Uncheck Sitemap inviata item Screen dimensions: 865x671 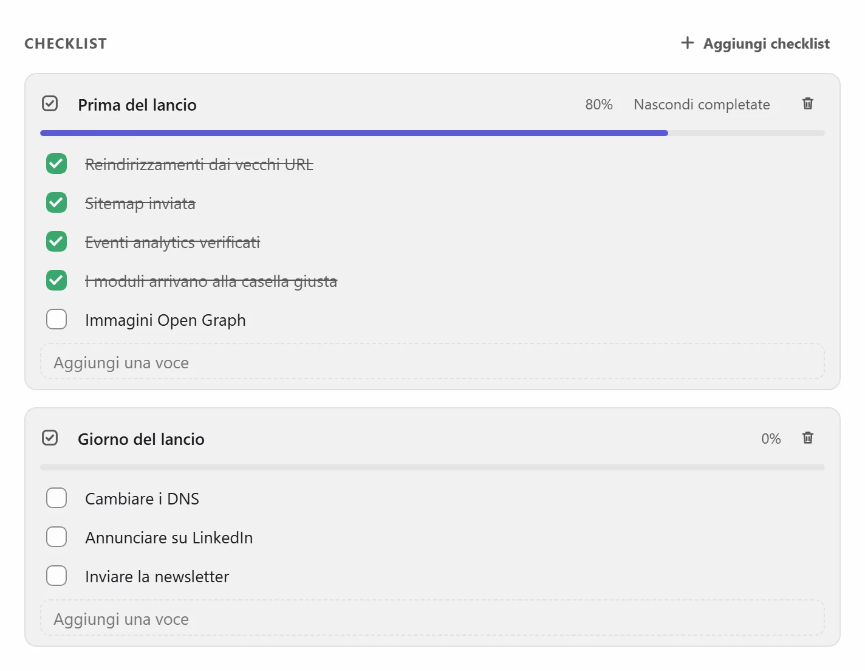56,202
